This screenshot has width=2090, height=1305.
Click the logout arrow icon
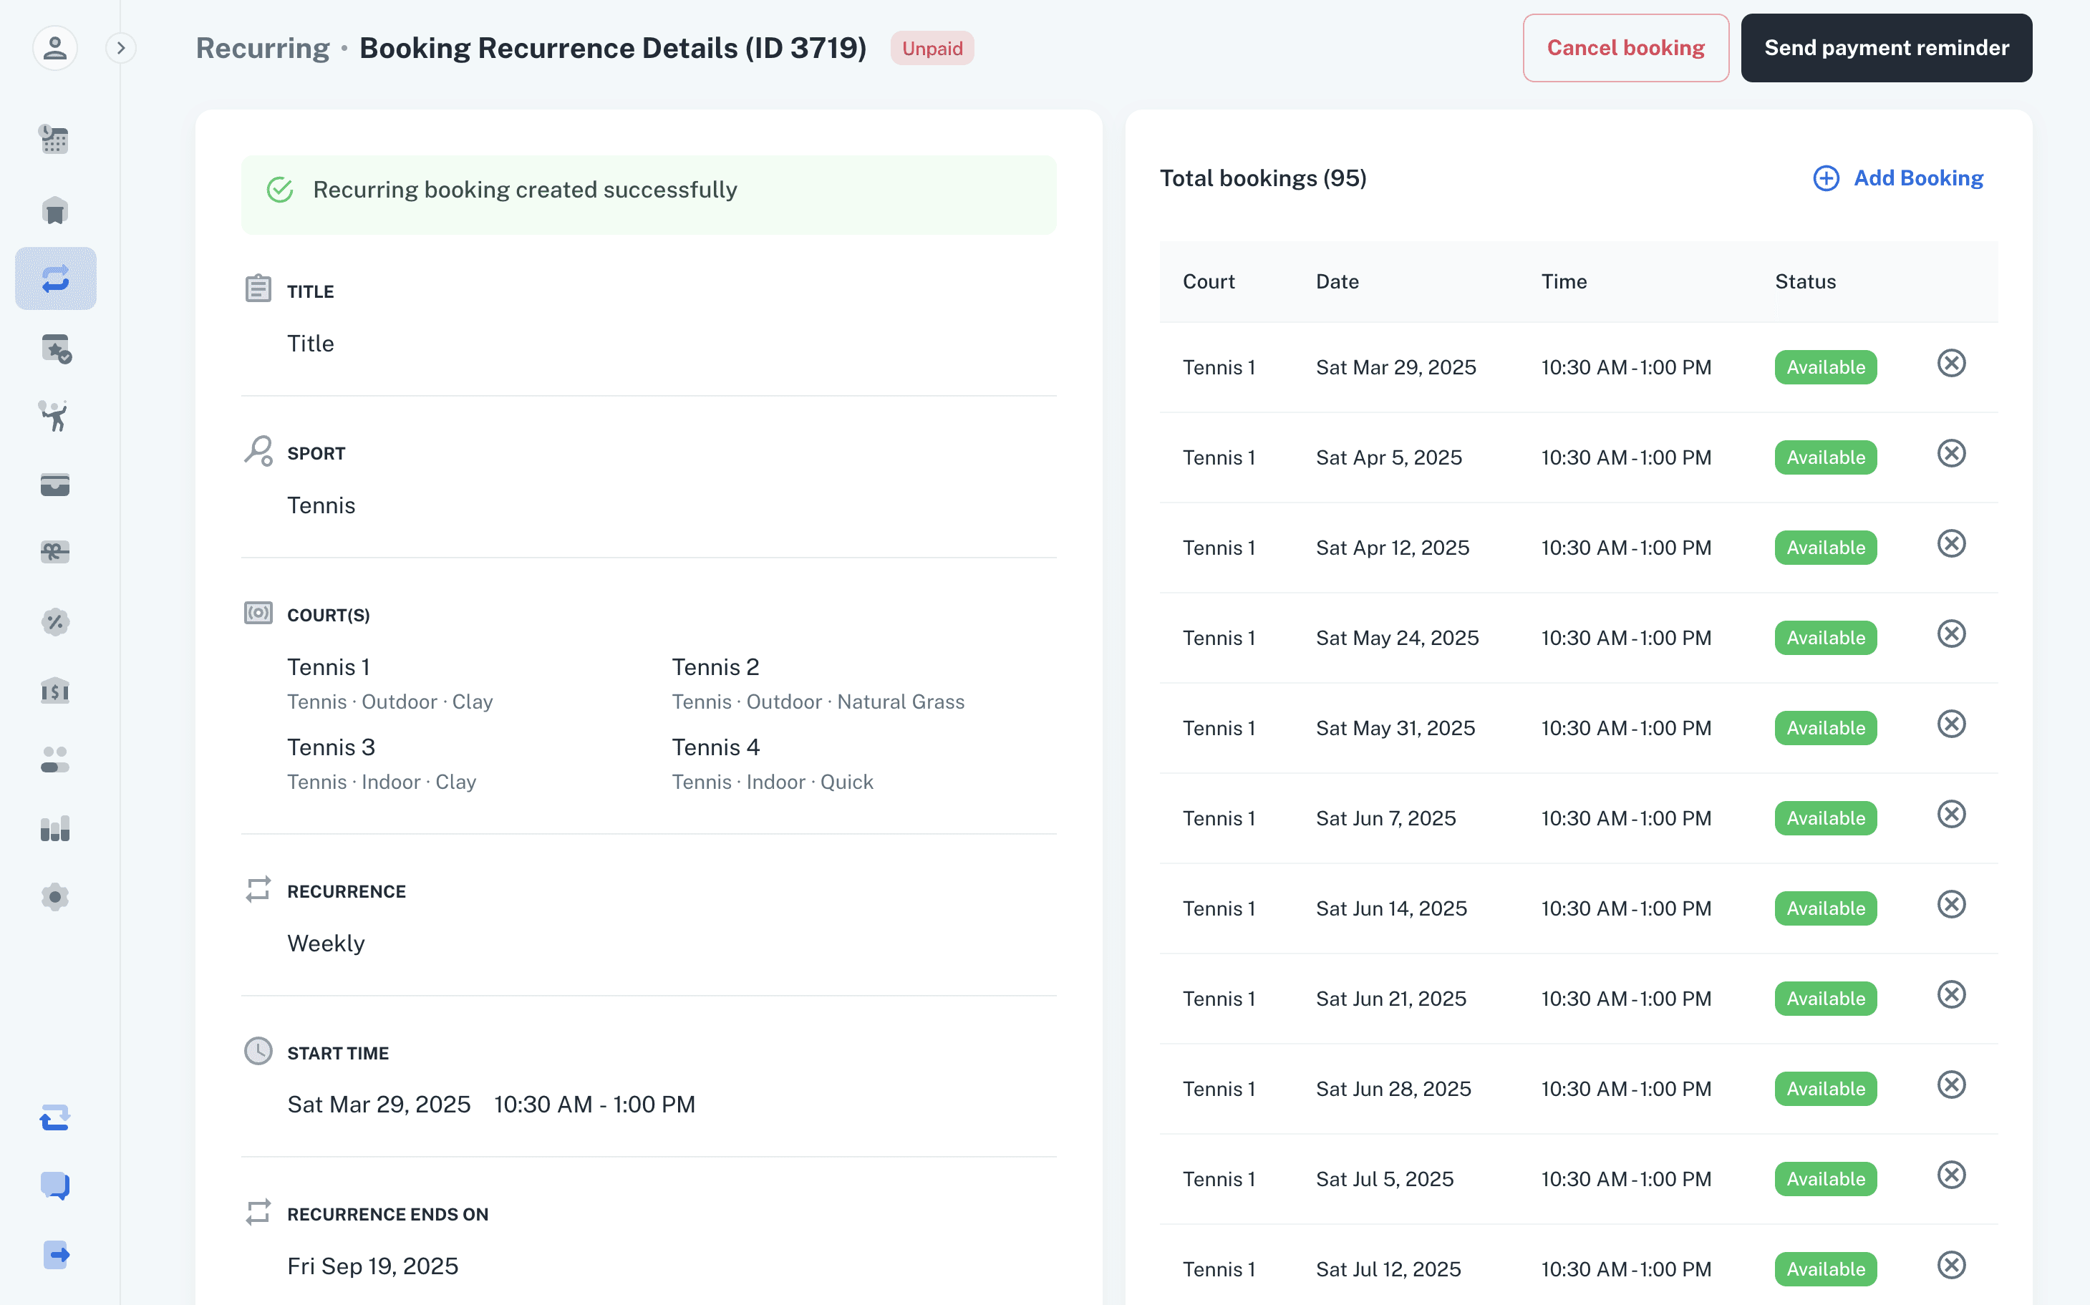(55, 1254)
